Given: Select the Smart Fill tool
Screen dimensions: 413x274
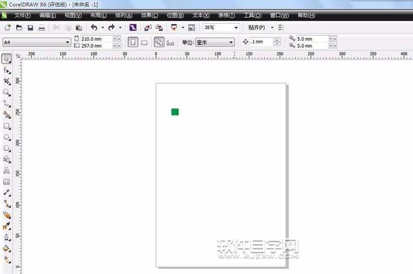Looking at the screenshot, I should point(7,115).
